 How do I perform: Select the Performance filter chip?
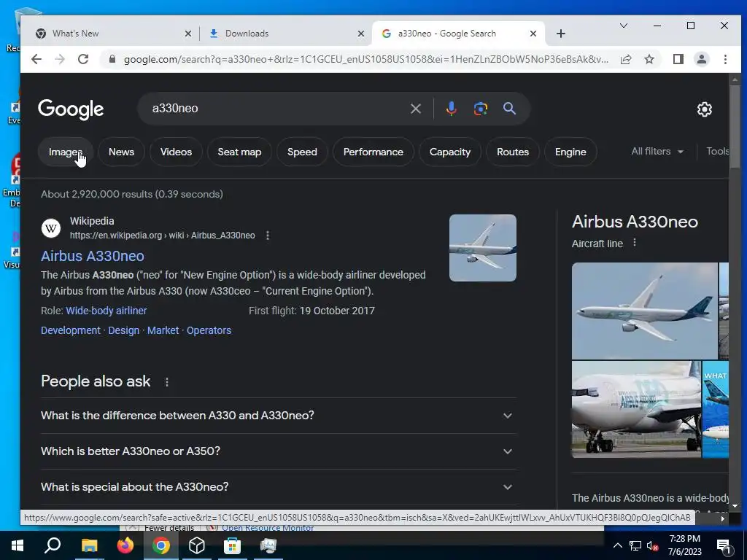(373, 152)
